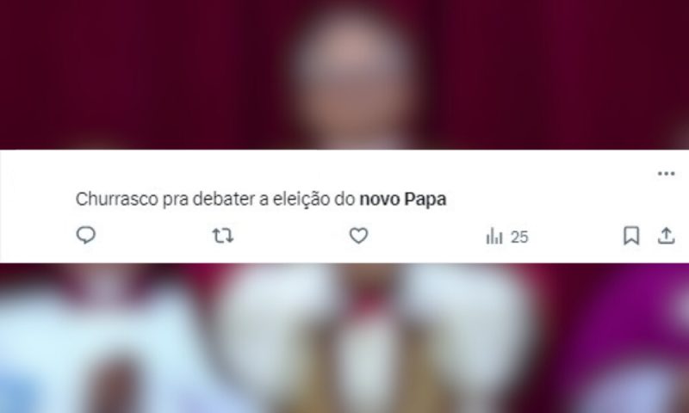Click the word debater in the tweet
The image size is (689, 413).
point(224,200)
